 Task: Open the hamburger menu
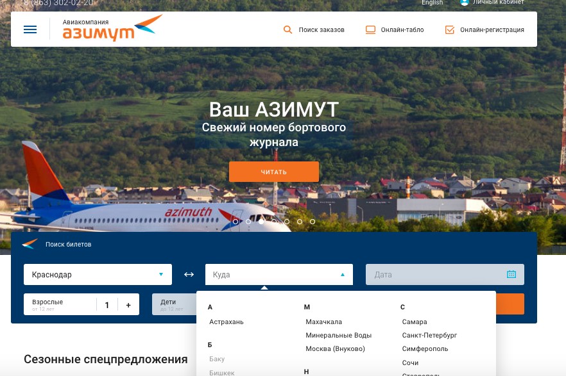click(30, 29)
